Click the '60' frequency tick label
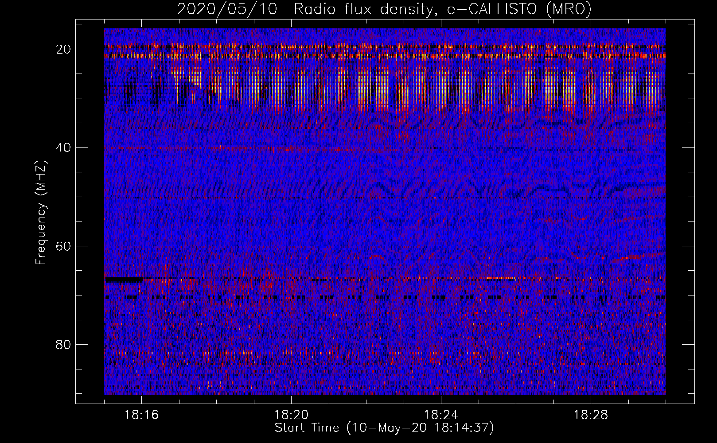Viewport: 717px width, 443px height. [x=64, y=246]
